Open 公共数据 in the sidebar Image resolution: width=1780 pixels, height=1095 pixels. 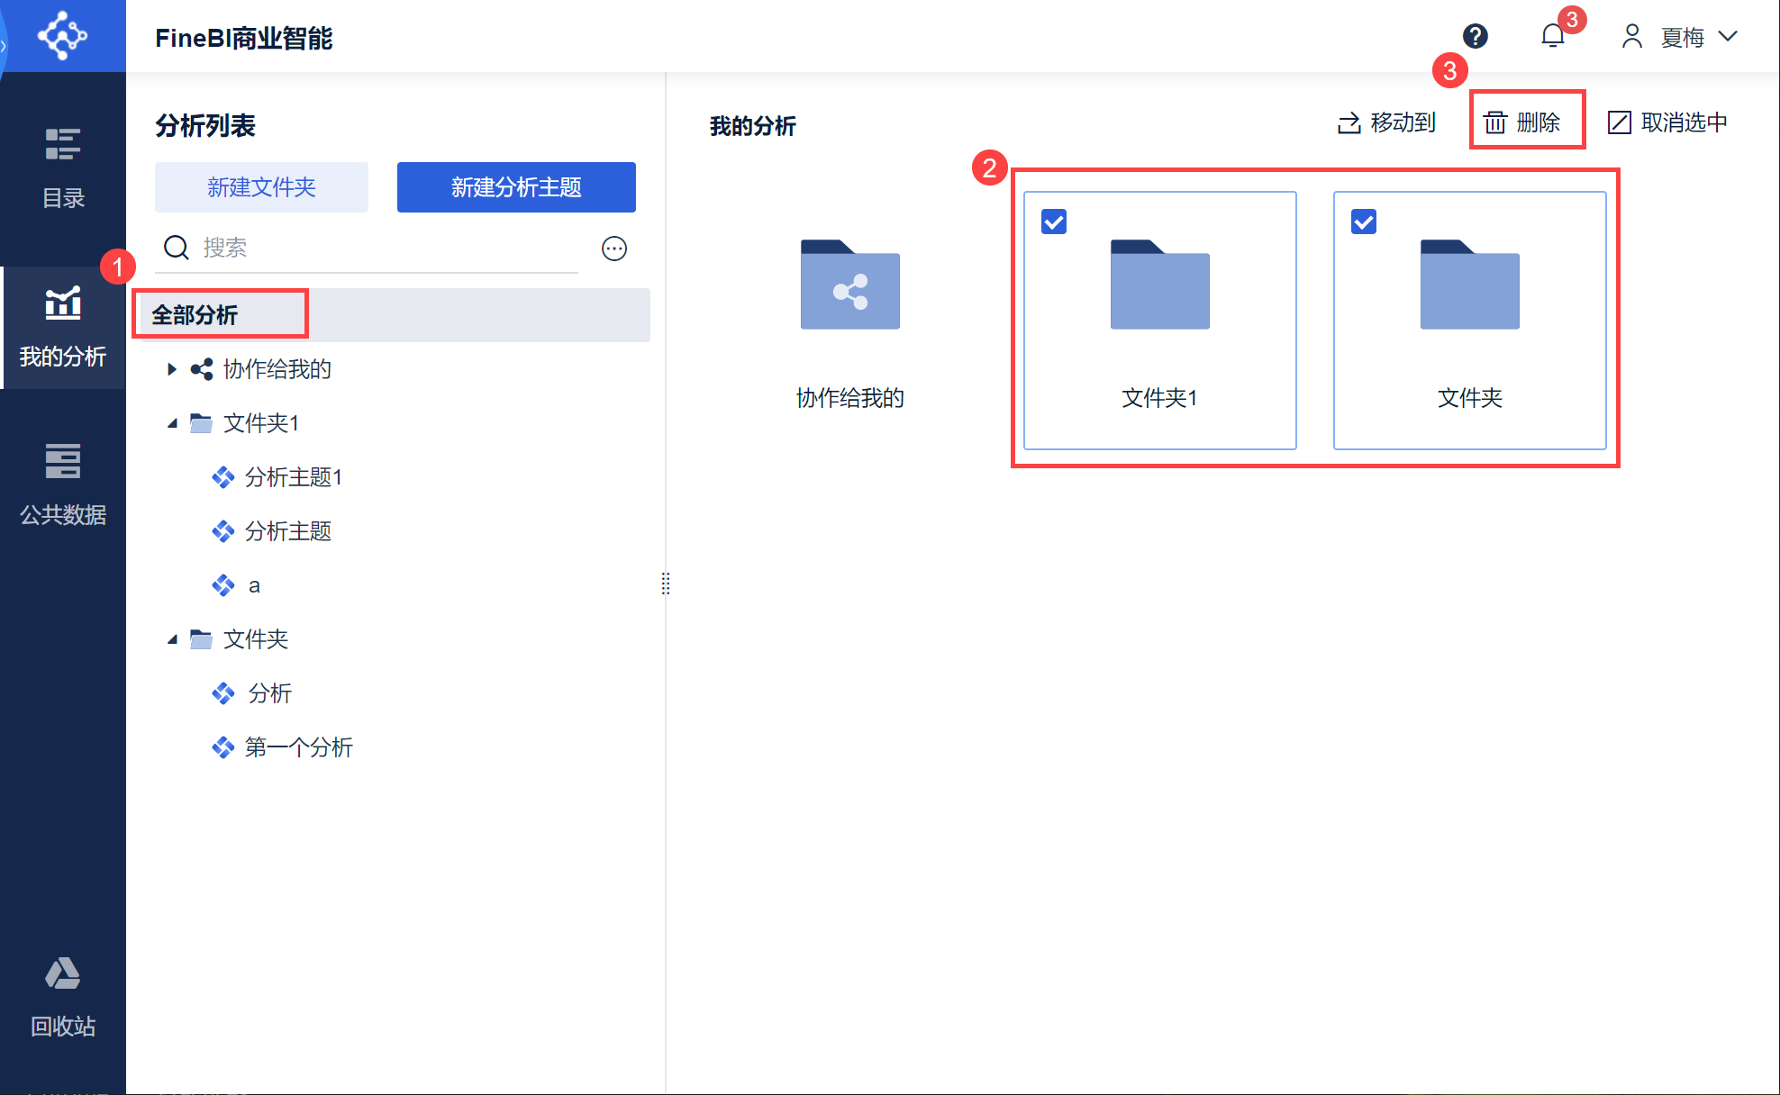click(x=63, y=484)
